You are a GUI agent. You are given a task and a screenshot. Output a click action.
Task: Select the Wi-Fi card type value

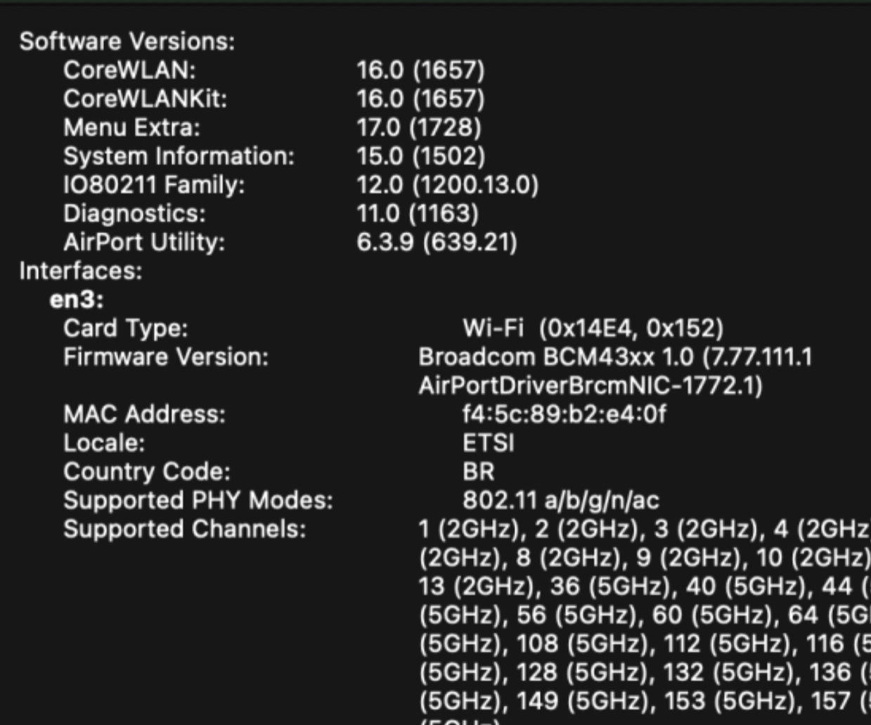(x=593, y=328)
